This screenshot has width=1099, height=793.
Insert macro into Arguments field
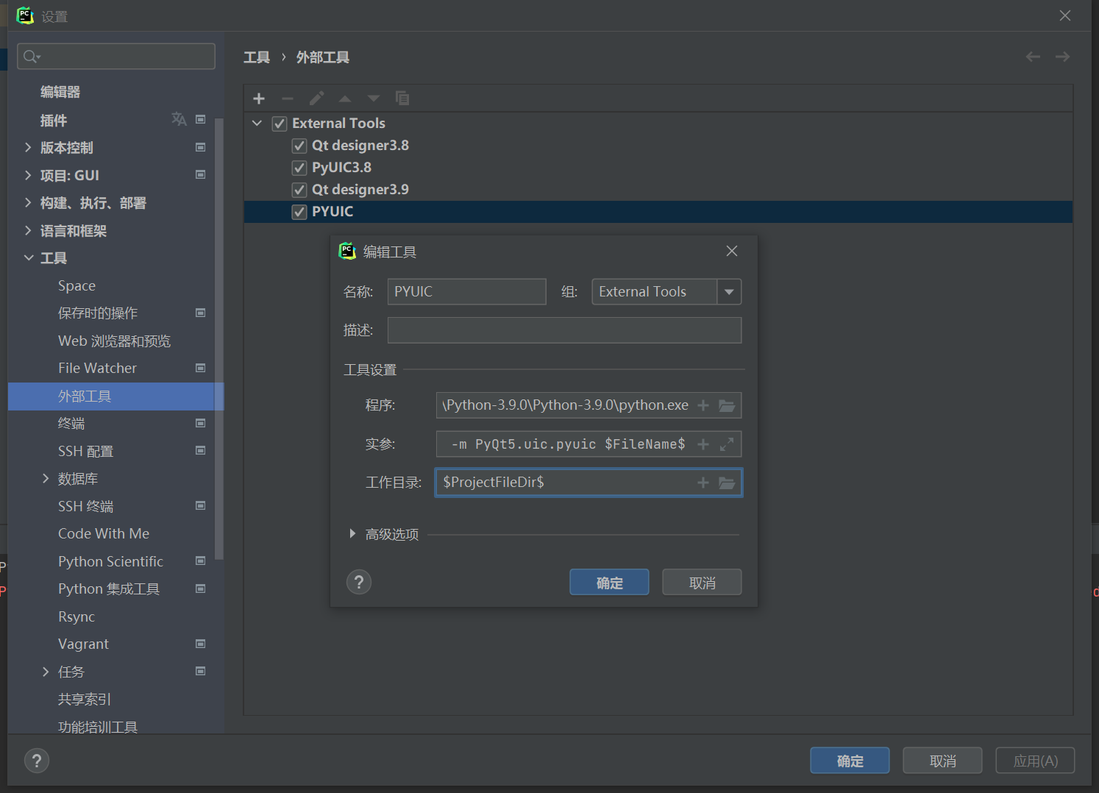point(703,444)
